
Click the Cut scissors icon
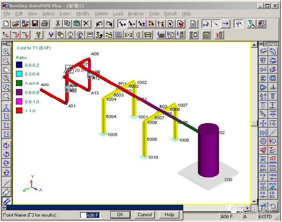pyautogui.click(x=58, y=24)
